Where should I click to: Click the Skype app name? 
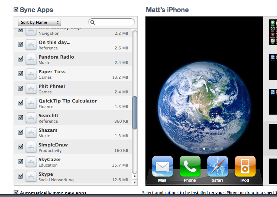coord(46,174)
